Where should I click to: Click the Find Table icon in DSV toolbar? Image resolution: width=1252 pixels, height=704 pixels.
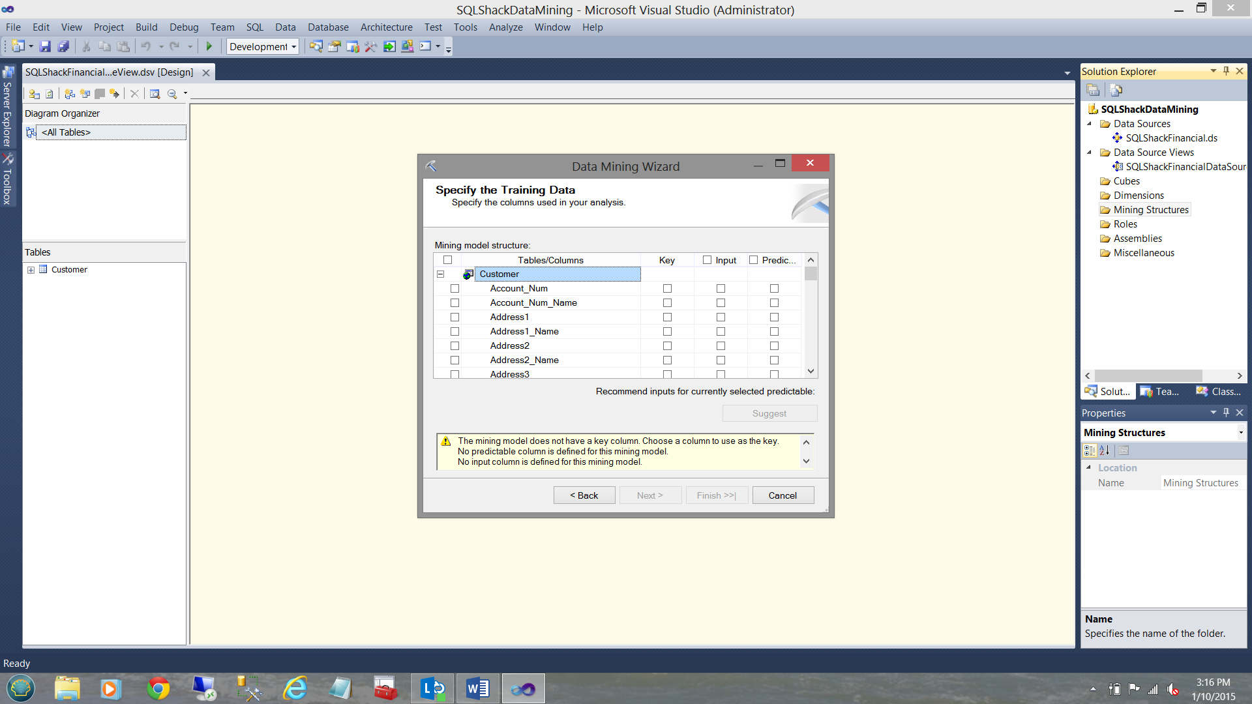(x=155, y=94)
